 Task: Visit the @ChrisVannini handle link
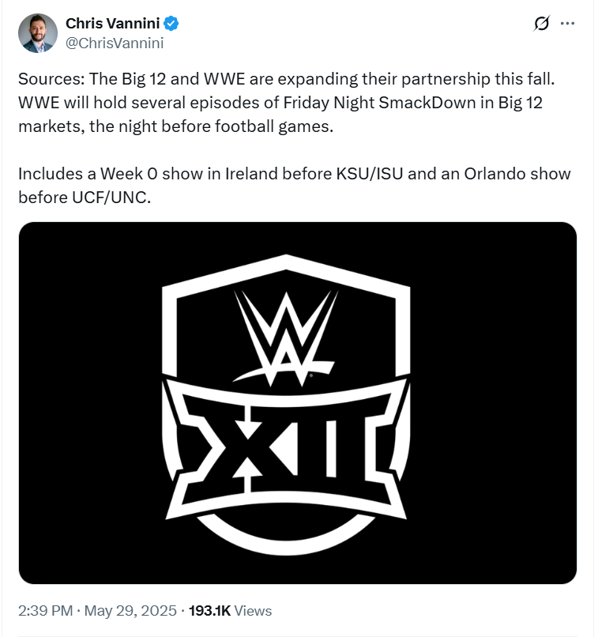[115, 43]
